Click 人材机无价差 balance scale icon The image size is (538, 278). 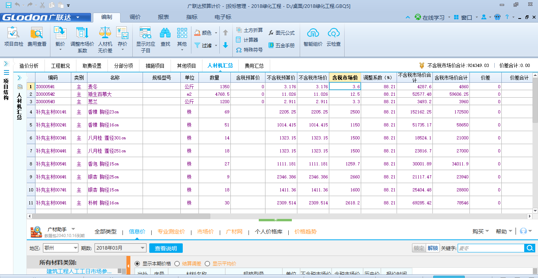point(105,39)
